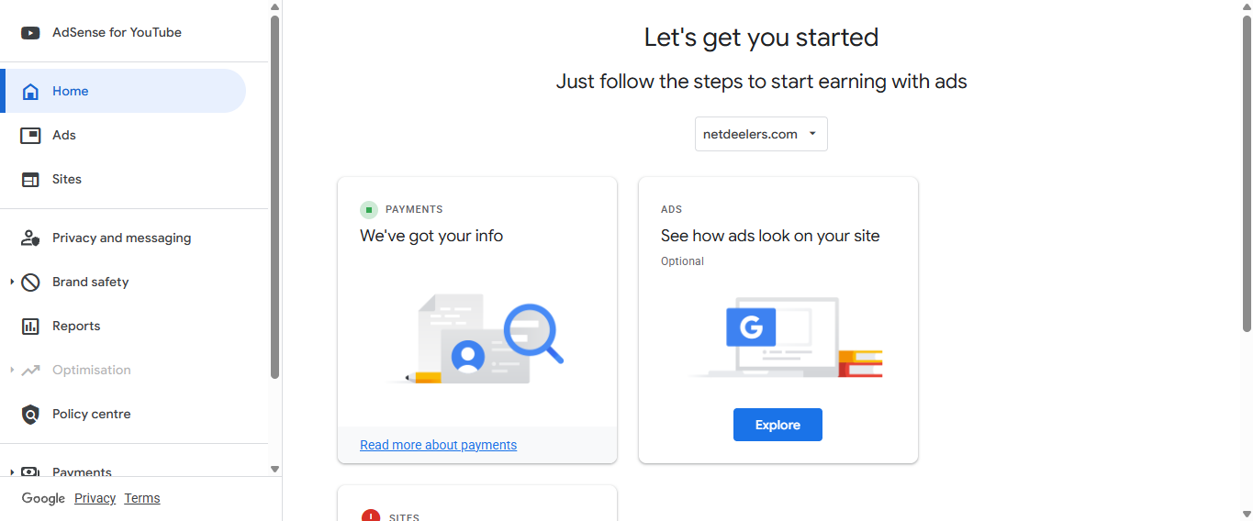Viewport: 1253px width, 521px height.
Task: Click the Policy centre shield icon
Action: tap(30, 415)
